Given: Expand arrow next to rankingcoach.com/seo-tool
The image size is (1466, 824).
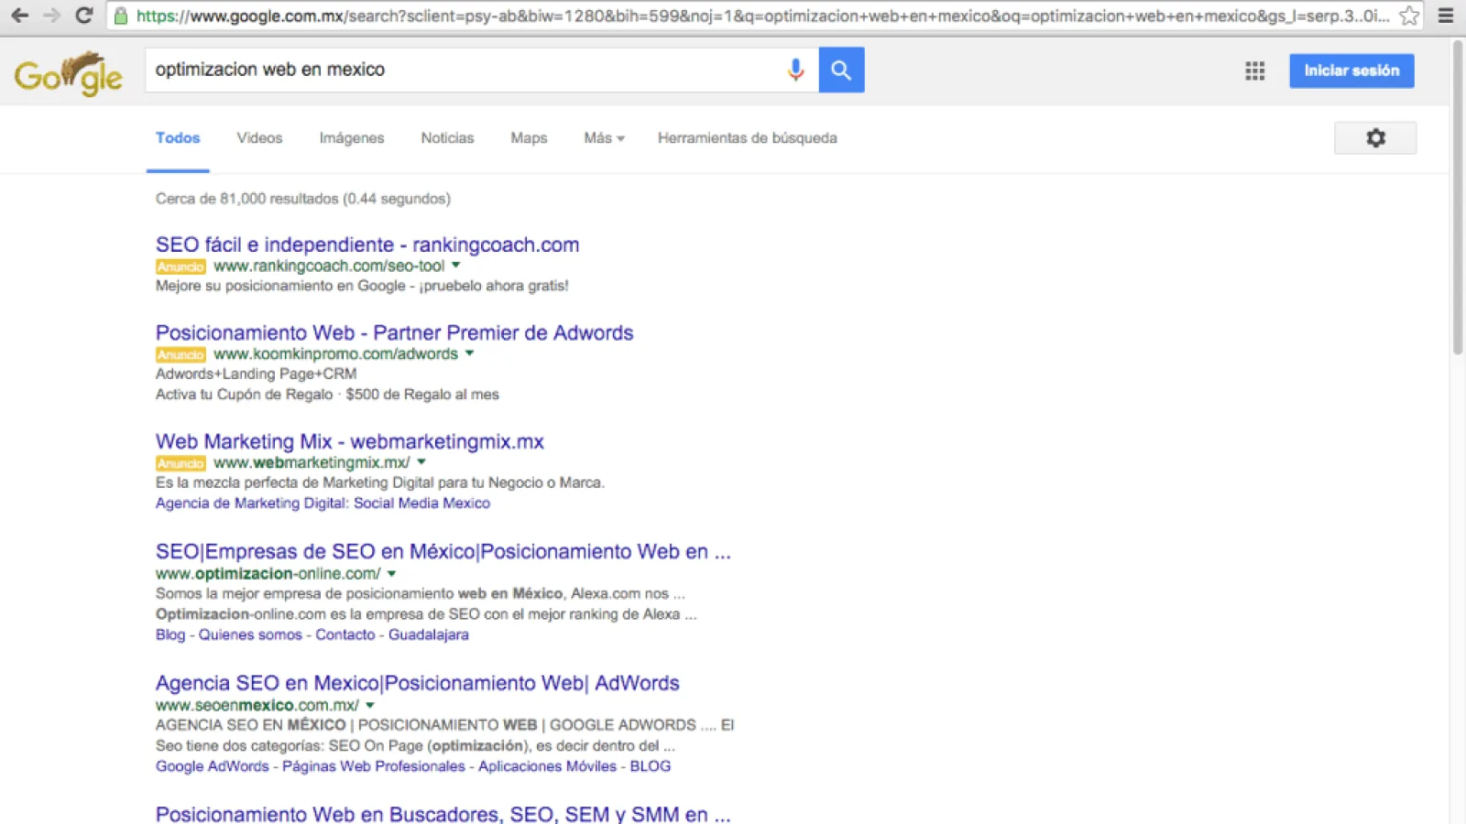Looking at the screenshot, I should [455, 266].
